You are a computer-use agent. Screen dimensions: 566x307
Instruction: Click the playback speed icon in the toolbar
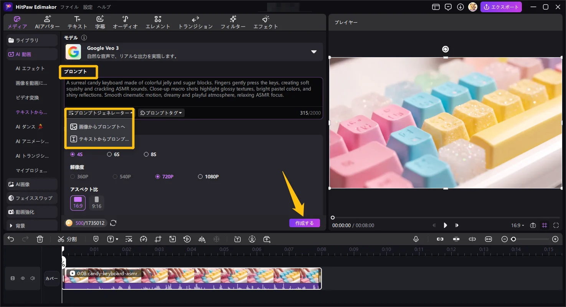[144, 239]
